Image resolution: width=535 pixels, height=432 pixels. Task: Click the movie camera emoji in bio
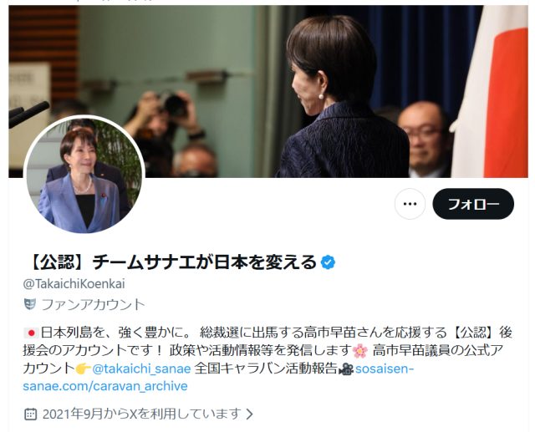coord(345,369)
